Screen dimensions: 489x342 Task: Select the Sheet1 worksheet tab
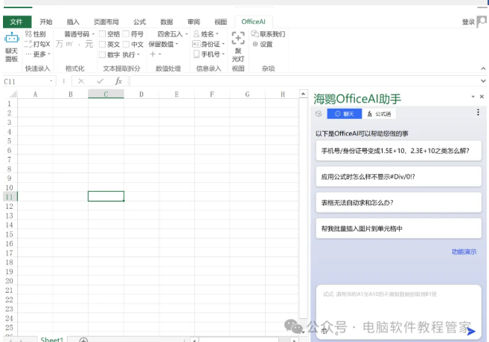(52, 339)
